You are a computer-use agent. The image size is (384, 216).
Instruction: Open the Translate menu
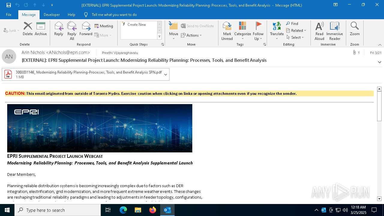tap(277, 31)
